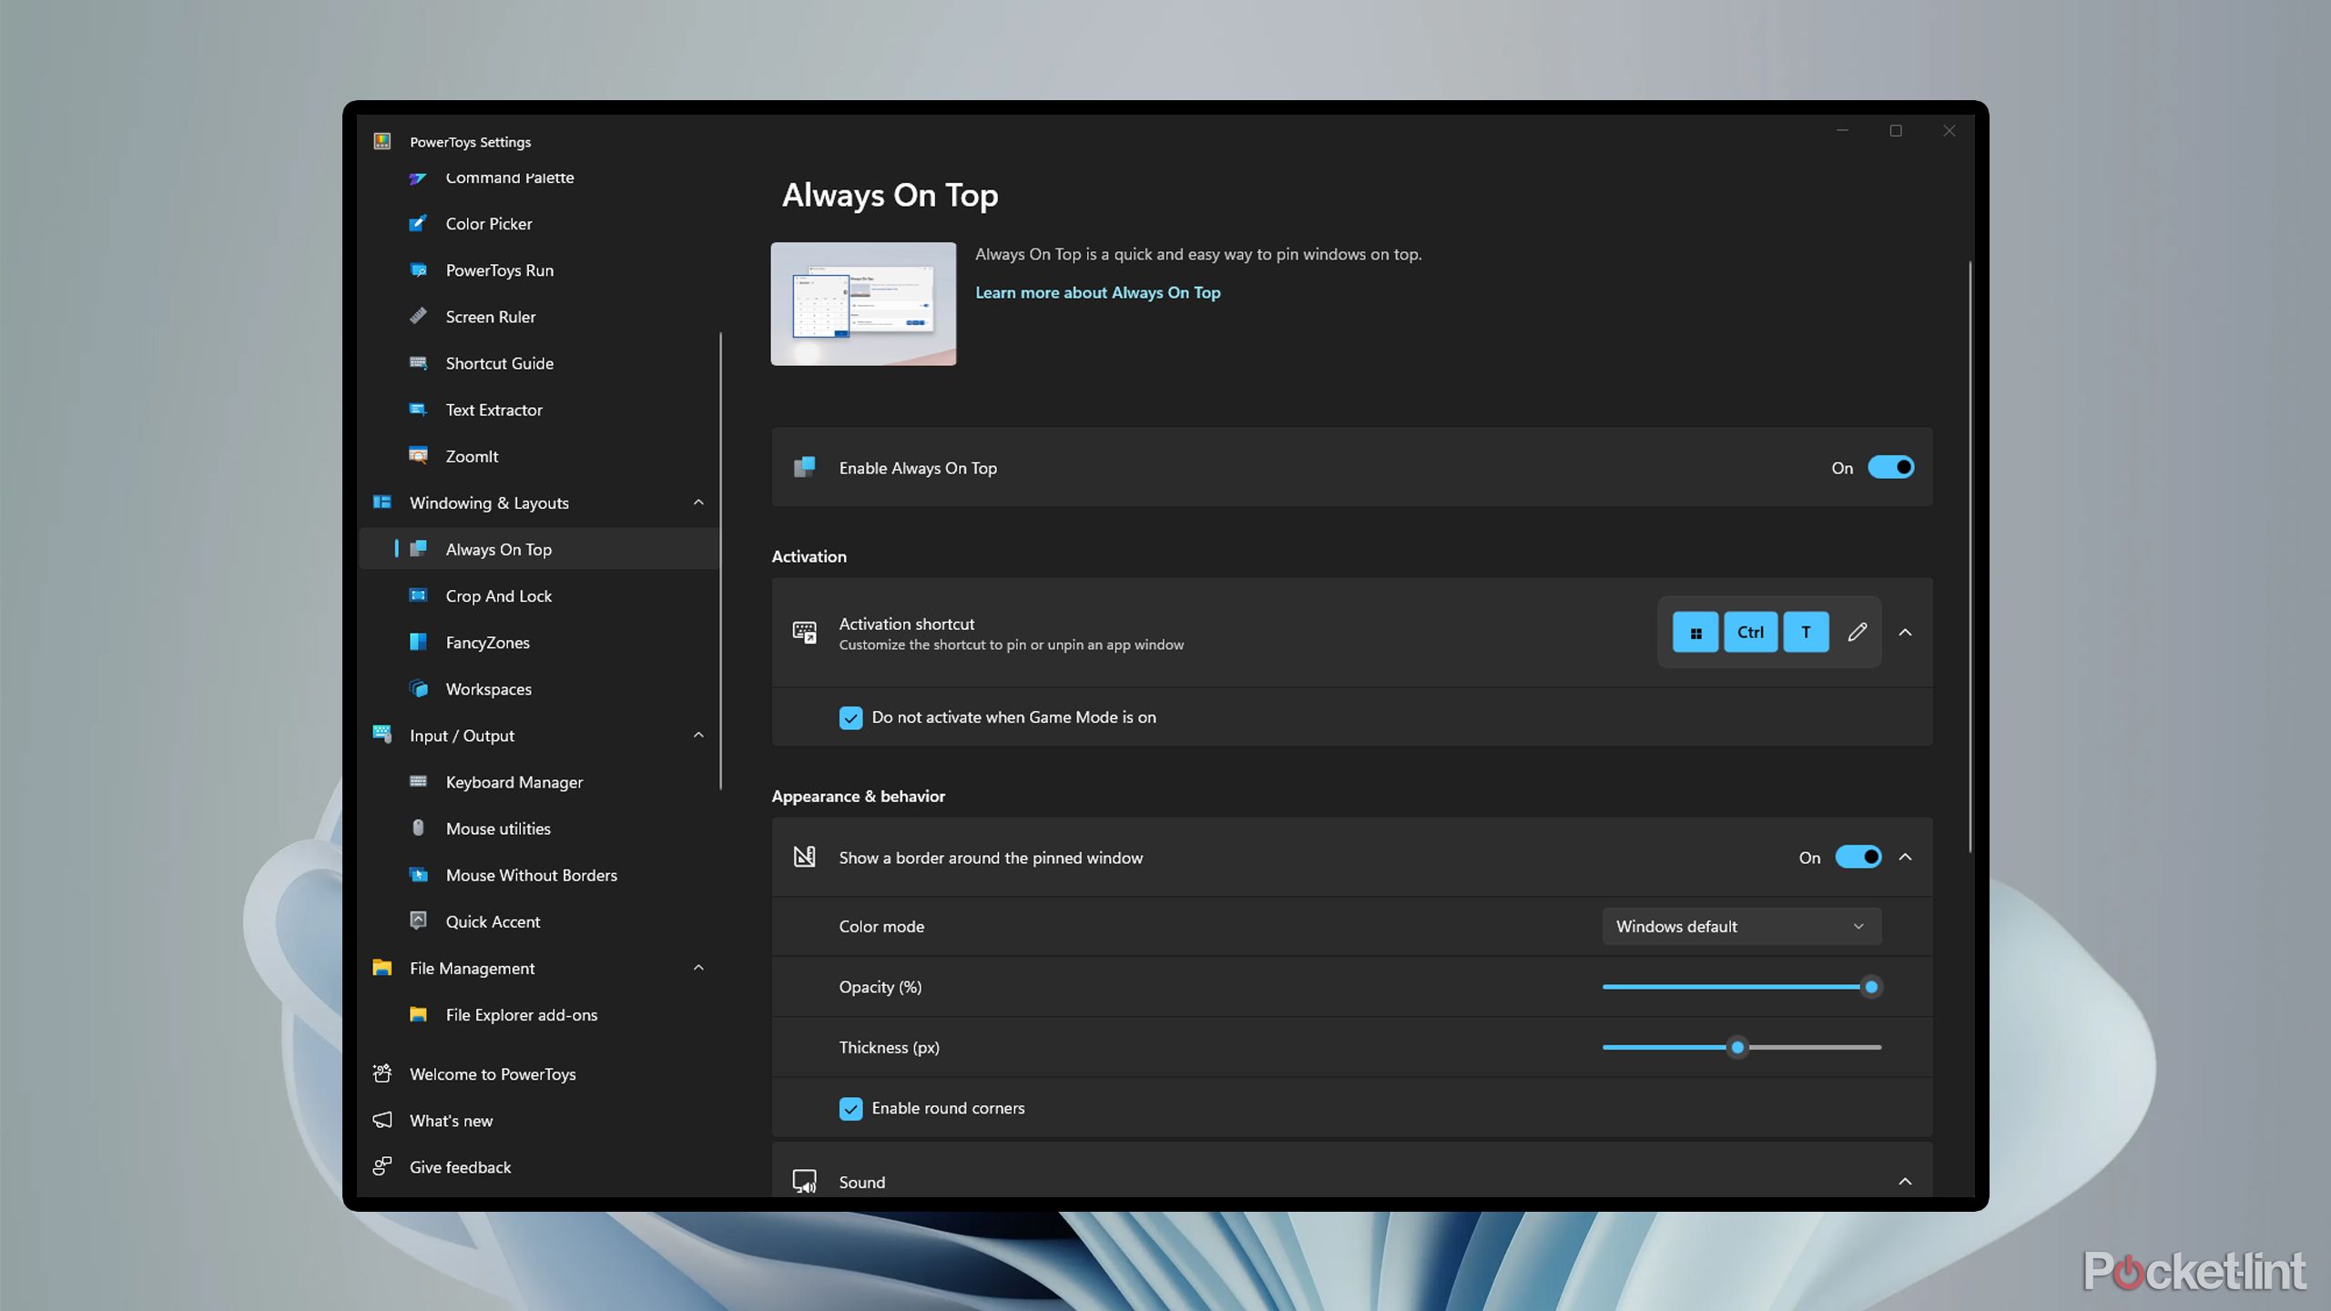Click the PowerToys logo in title bar
This screenshot has width=2331, height=1311.
(382, 141)
